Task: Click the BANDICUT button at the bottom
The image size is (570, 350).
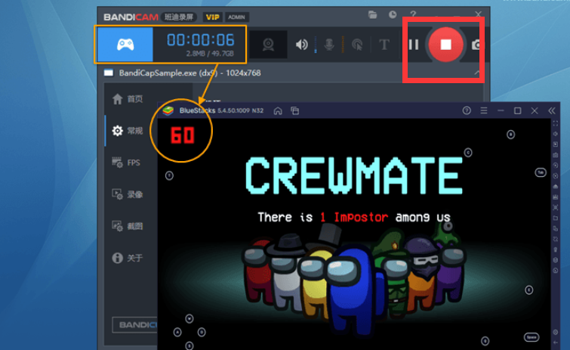Action: click(135, 325)
